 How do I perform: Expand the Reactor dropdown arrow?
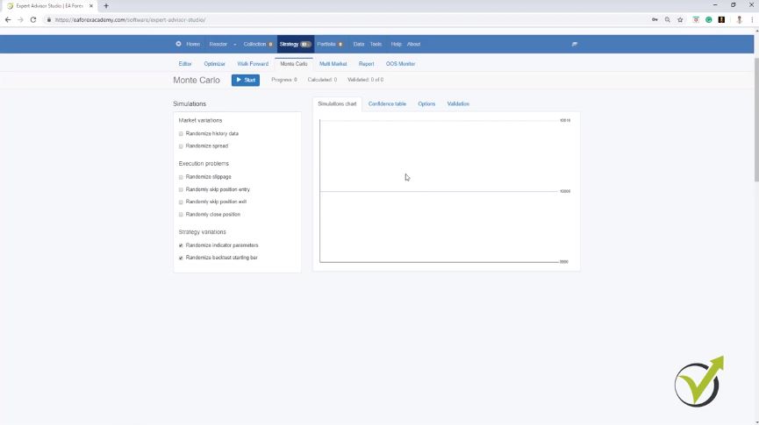[234, 44]
